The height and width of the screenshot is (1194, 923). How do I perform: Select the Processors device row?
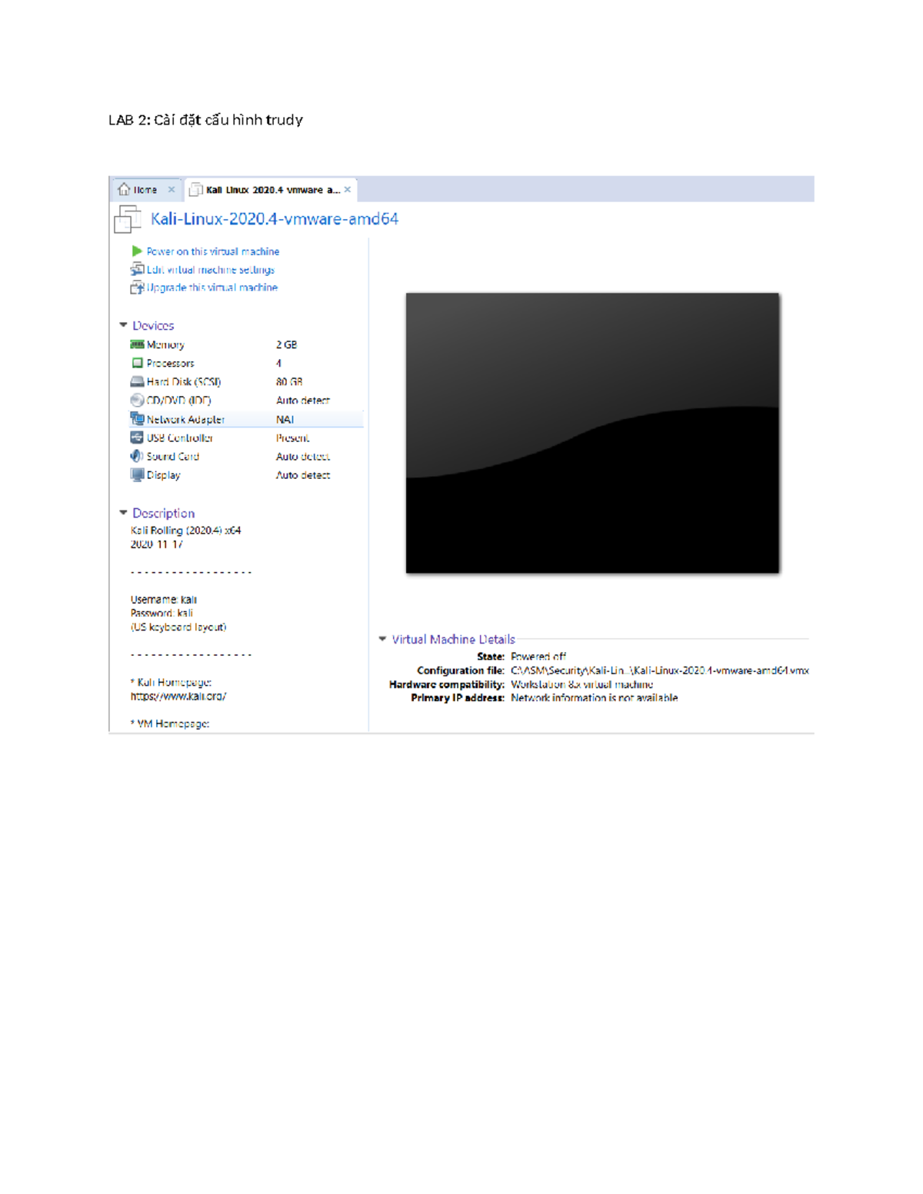tap(246, 363)
